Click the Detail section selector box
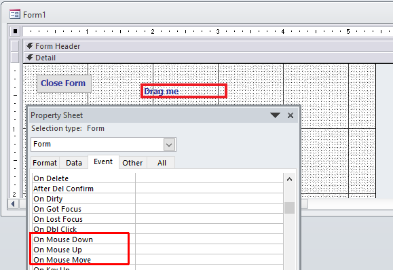This screenshot has height=270, width=393. click(15, 58)
